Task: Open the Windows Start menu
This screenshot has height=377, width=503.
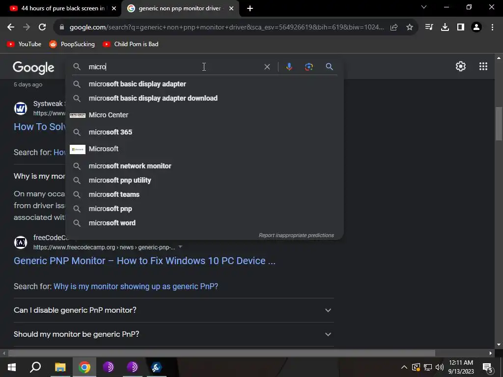Action: pyautogui.click(x=12, y=367)
